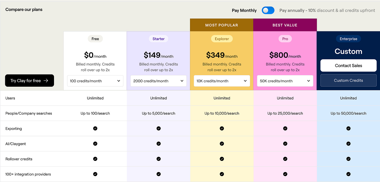The height and width of the screenshot is (182, 380).
Task: Click the Exporting row label
Action: tap(14, 128)
